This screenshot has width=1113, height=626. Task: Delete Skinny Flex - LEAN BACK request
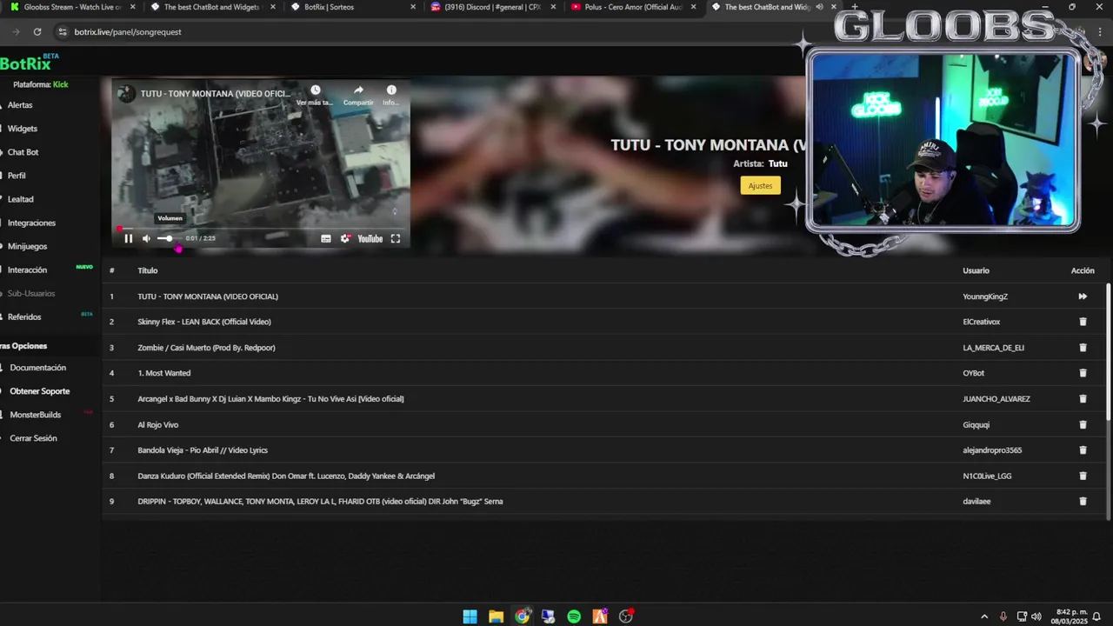1083,322
